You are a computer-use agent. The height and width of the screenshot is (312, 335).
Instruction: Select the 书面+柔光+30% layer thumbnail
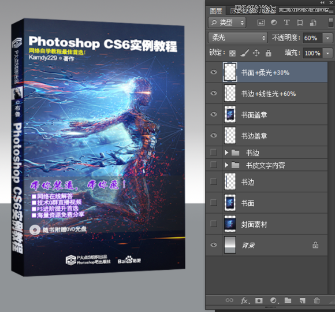230,72
